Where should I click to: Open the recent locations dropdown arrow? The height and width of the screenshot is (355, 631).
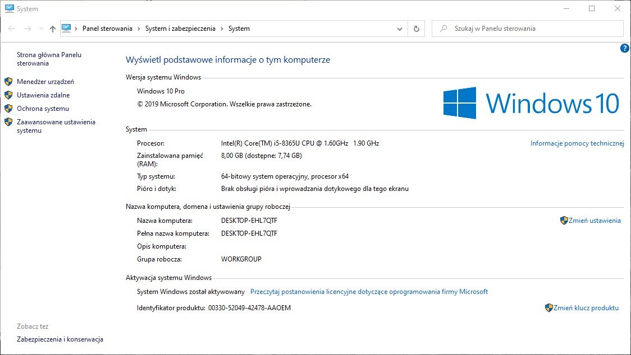click(40, 29)
